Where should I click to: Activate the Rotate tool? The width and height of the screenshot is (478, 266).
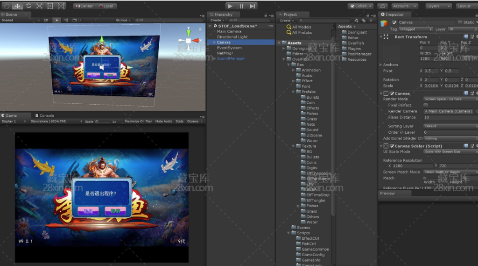28,6
